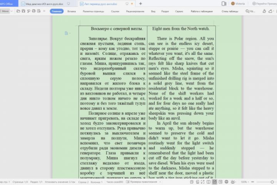The height and width of the screenshot is (185, 277).
Task: Click the word count in the status bar
Action: [115, 182]
